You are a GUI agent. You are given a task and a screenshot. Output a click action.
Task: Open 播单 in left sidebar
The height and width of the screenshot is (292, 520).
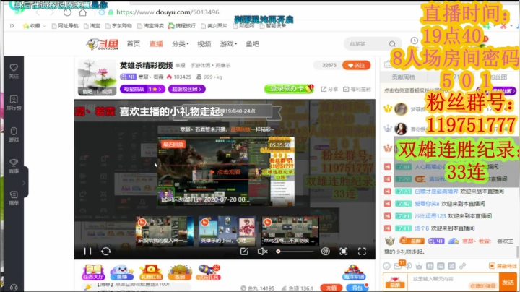[x=14, y=198]
